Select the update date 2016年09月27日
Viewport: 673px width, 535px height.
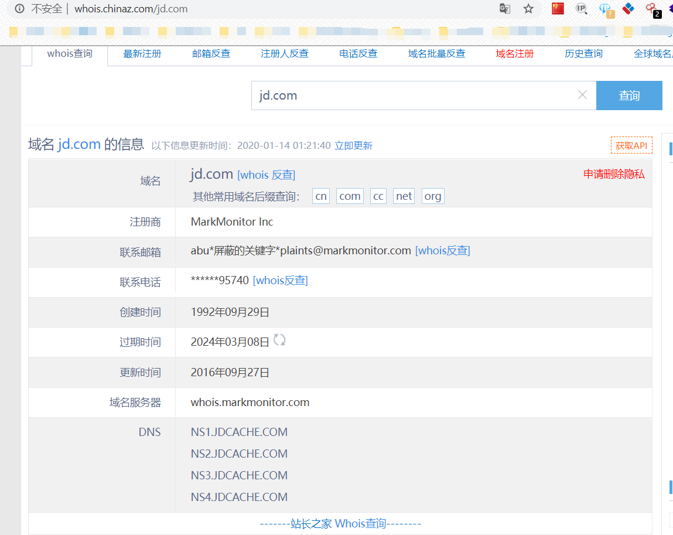pyautogui.click(x=230, y=372)
